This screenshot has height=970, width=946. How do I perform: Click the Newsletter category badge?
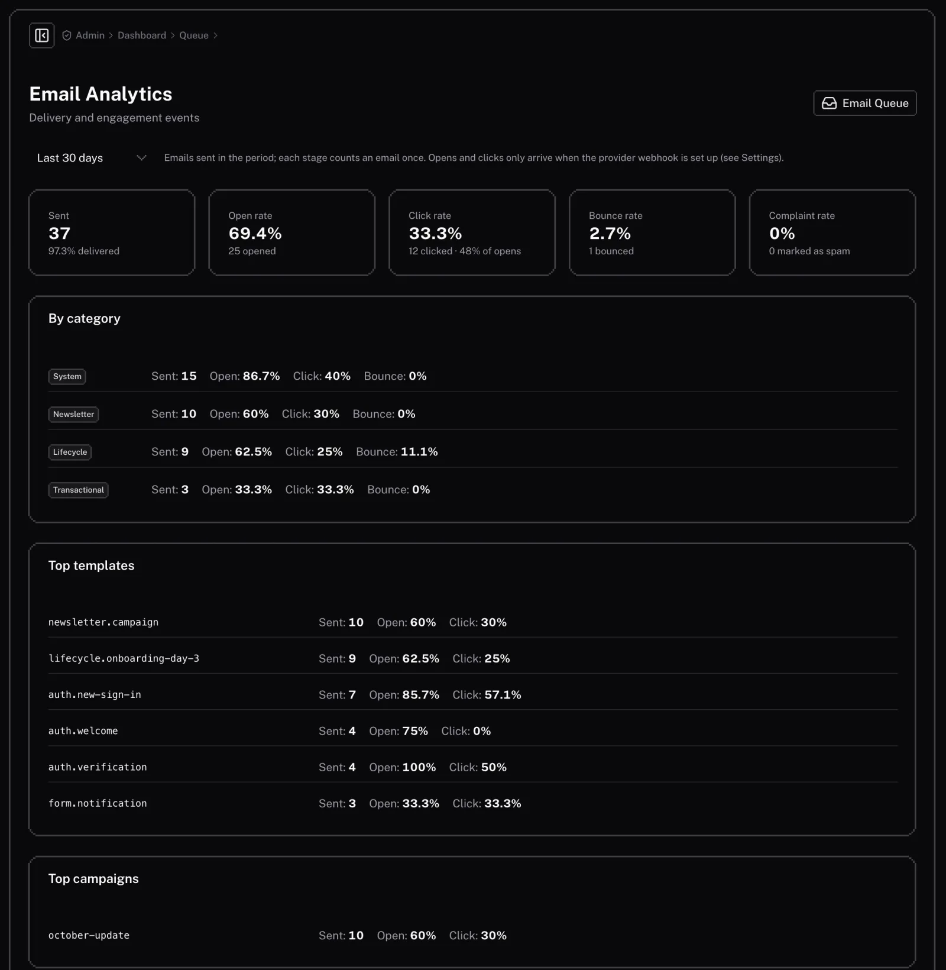[x=73, y=415]
